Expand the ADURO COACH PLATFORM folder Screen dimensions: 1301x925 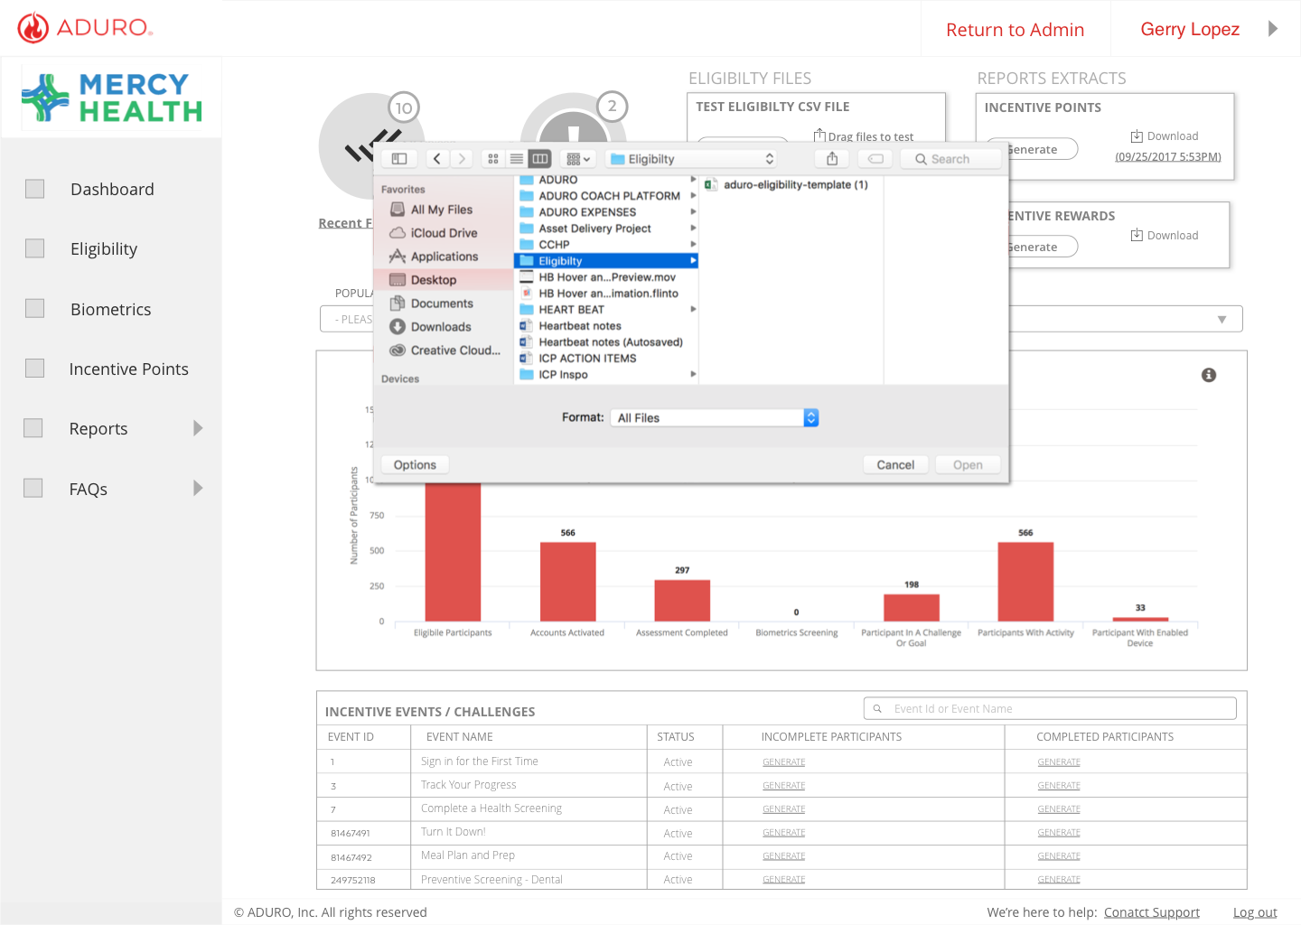coord(693,195)
